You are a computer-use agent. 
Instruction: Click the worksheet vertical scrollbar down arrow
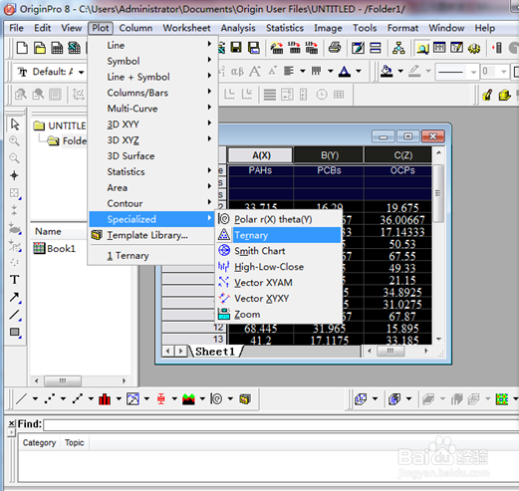pos(438,339)
